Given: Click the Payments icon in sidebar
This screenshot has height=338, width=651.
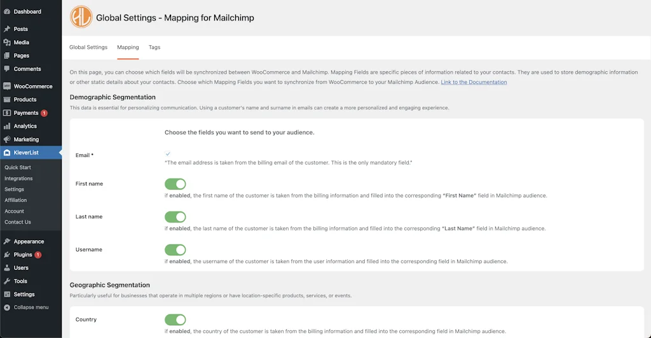Looking at the screenshot, I should 7,113.
